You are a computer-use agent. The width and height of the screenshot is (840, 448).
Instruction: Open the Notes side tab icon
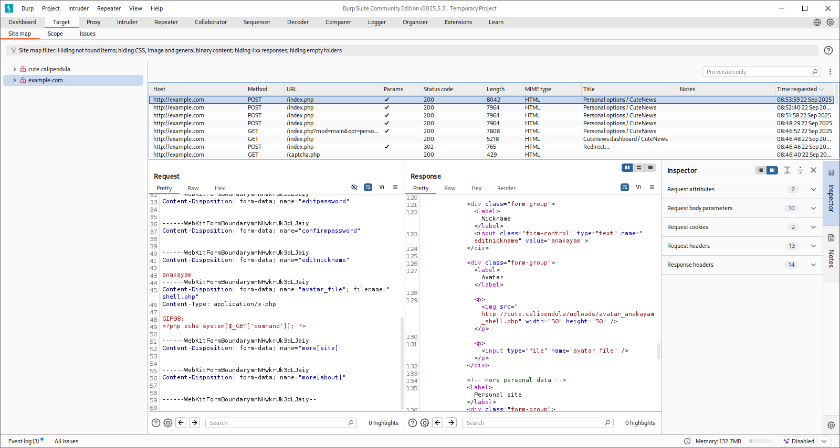(x=831, y=238)
